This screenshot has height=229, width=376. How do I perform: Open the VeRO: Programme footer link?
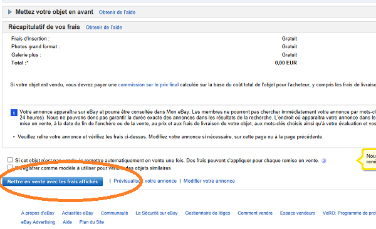click(349, 213)
